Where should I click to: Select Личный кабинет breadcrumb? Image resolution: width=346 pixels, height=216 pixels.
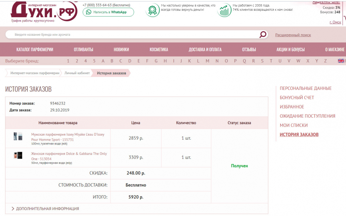tap(77, 73)
